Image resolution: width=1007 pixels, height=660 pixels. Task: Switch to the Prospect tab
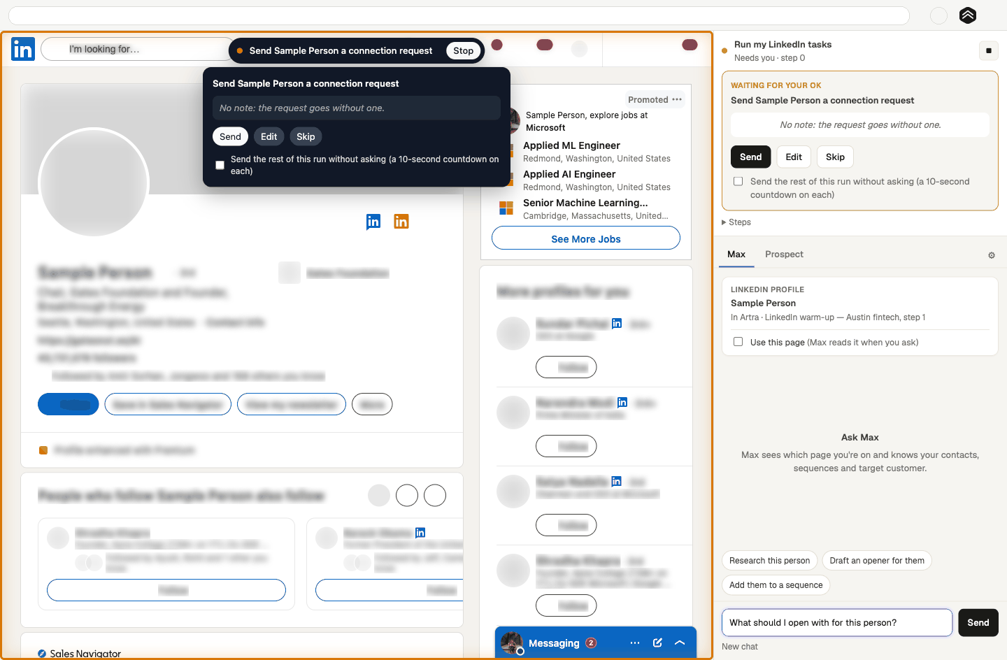(784, 254)
